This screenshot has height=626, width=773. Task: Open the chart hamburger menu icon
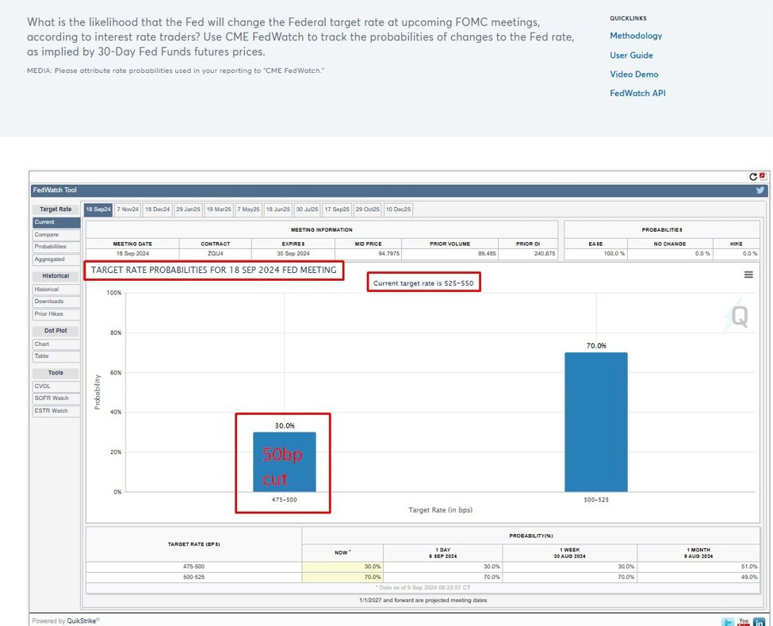click(748, 275)
